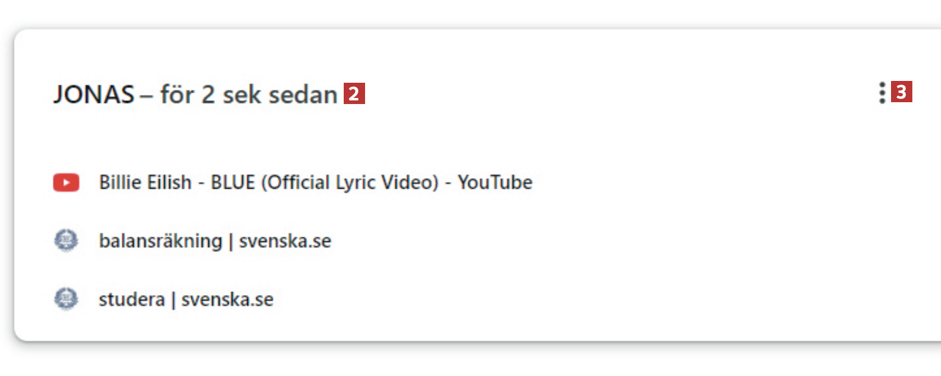941x376 pixels.
Task: Open the Billie Eilish BLUE video tab
Action: point(315,183)
